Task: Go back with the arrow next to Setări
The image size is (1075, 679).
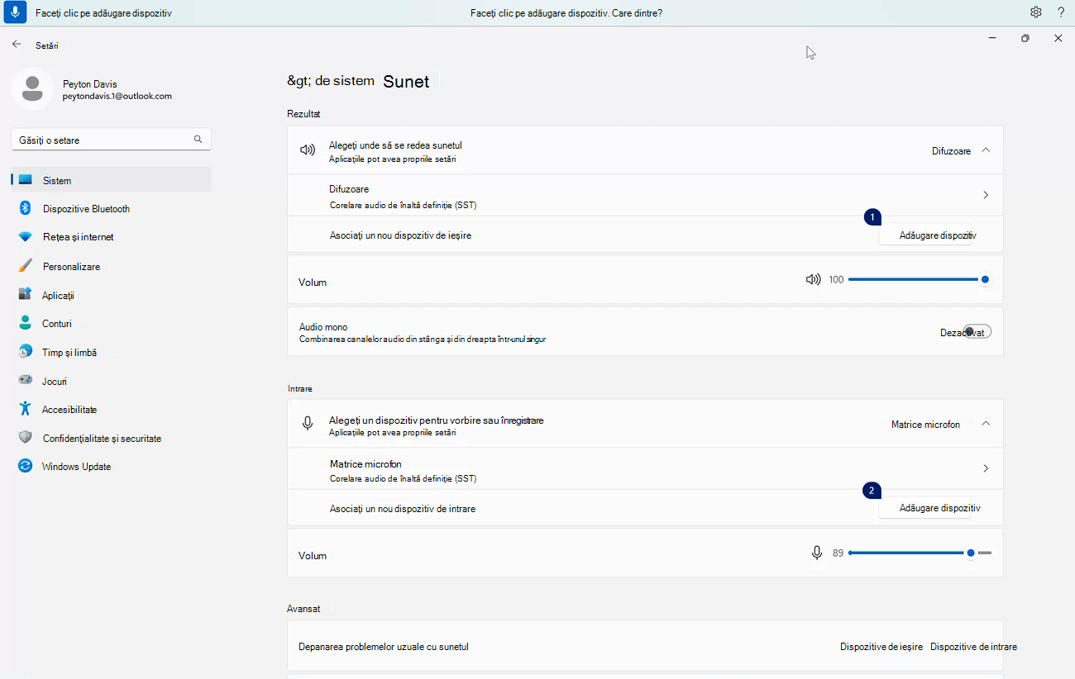Action: click(x=17, y=45)
